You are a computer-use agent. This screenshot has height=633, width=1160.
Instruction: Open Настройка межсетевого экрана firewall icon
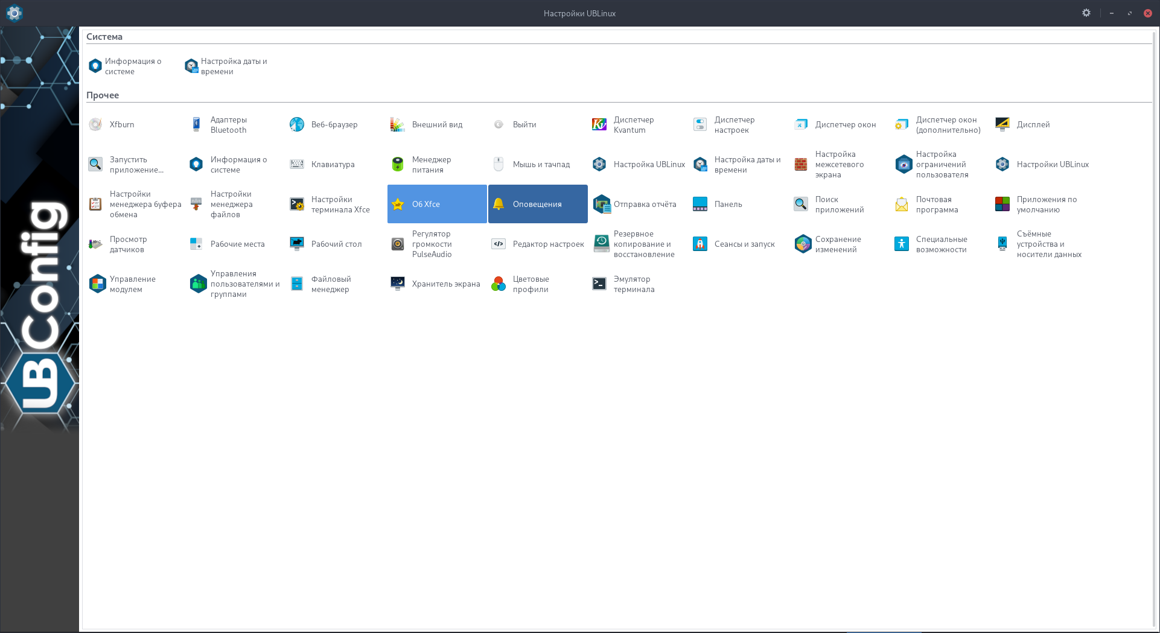pos(801,165)
